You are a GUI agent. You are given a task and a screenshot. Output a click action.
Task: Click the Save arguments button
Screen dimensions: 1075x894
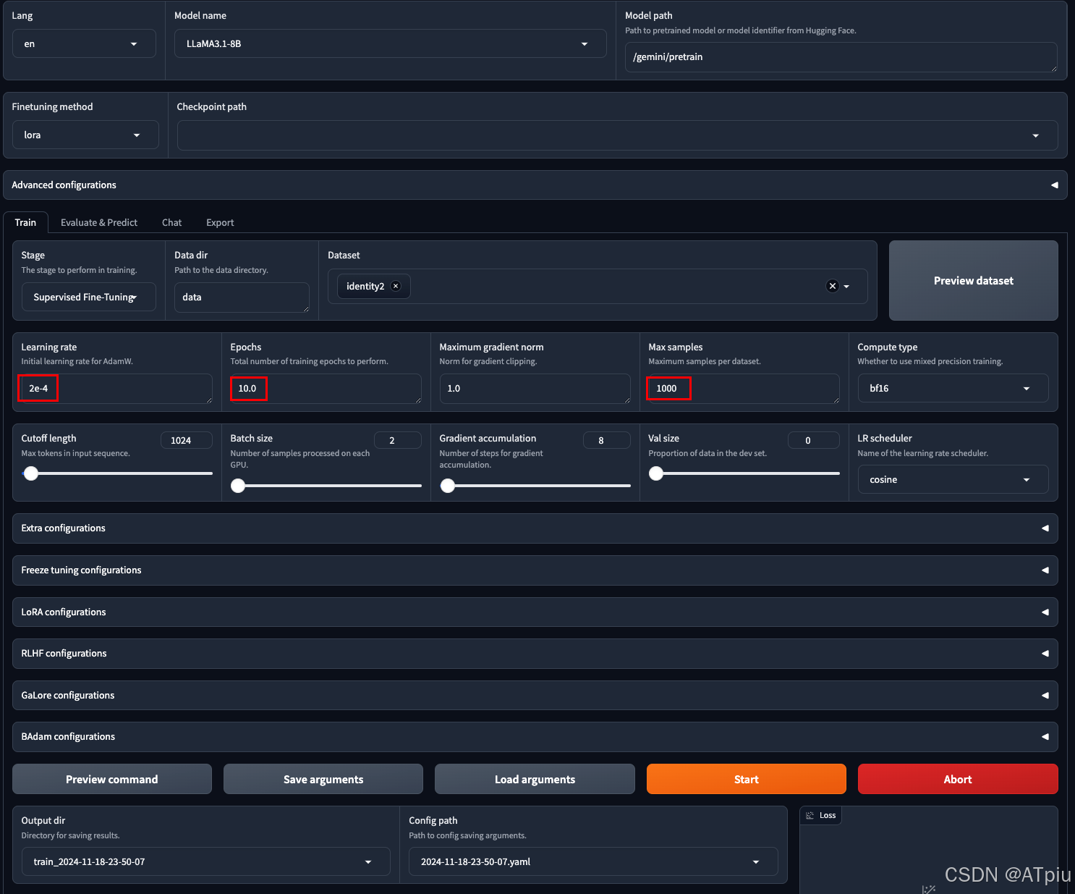coord(323,779)
